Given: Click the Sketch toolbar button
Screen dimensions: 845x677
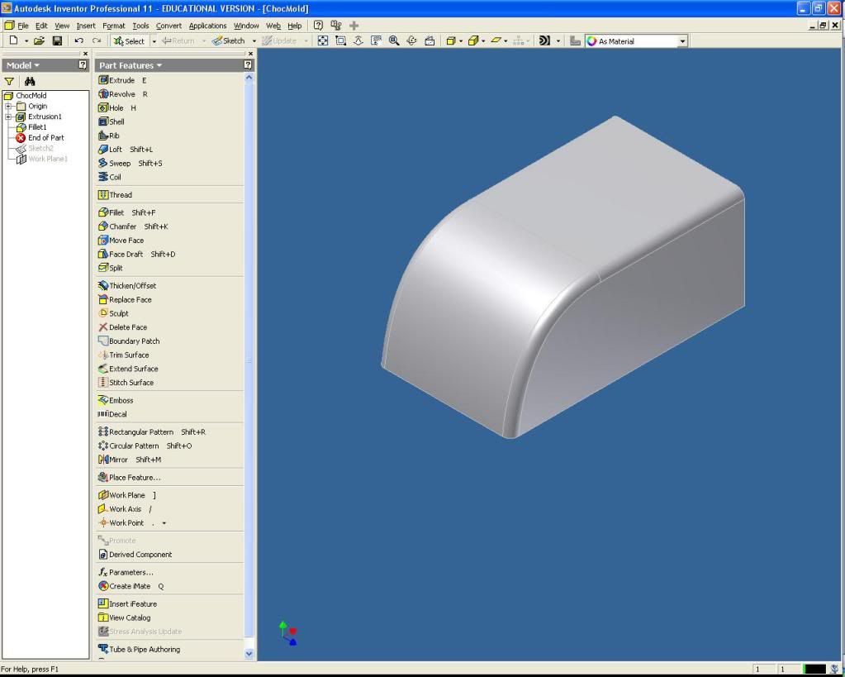Looking at the screenshot, I should tap(229, 41).
